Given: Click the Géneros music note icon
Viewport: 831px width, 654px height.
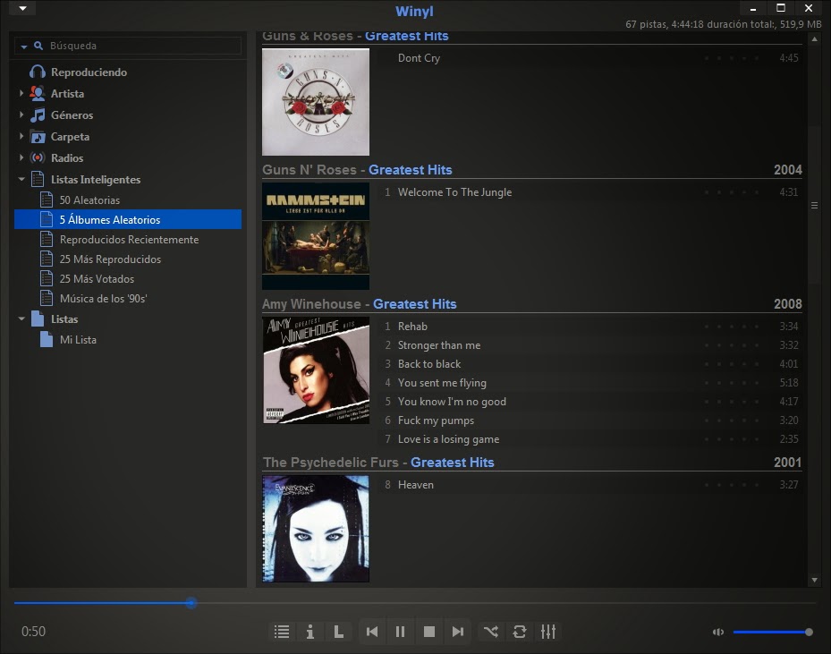Looking at the screenshot, I should [x=37, y=115].
